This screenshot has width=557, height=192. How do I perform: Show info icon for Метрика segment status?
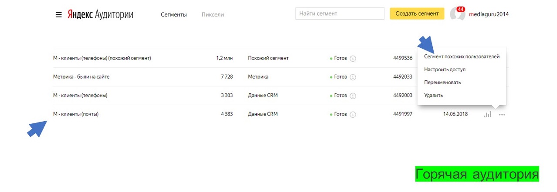click(x=353, y=77)
